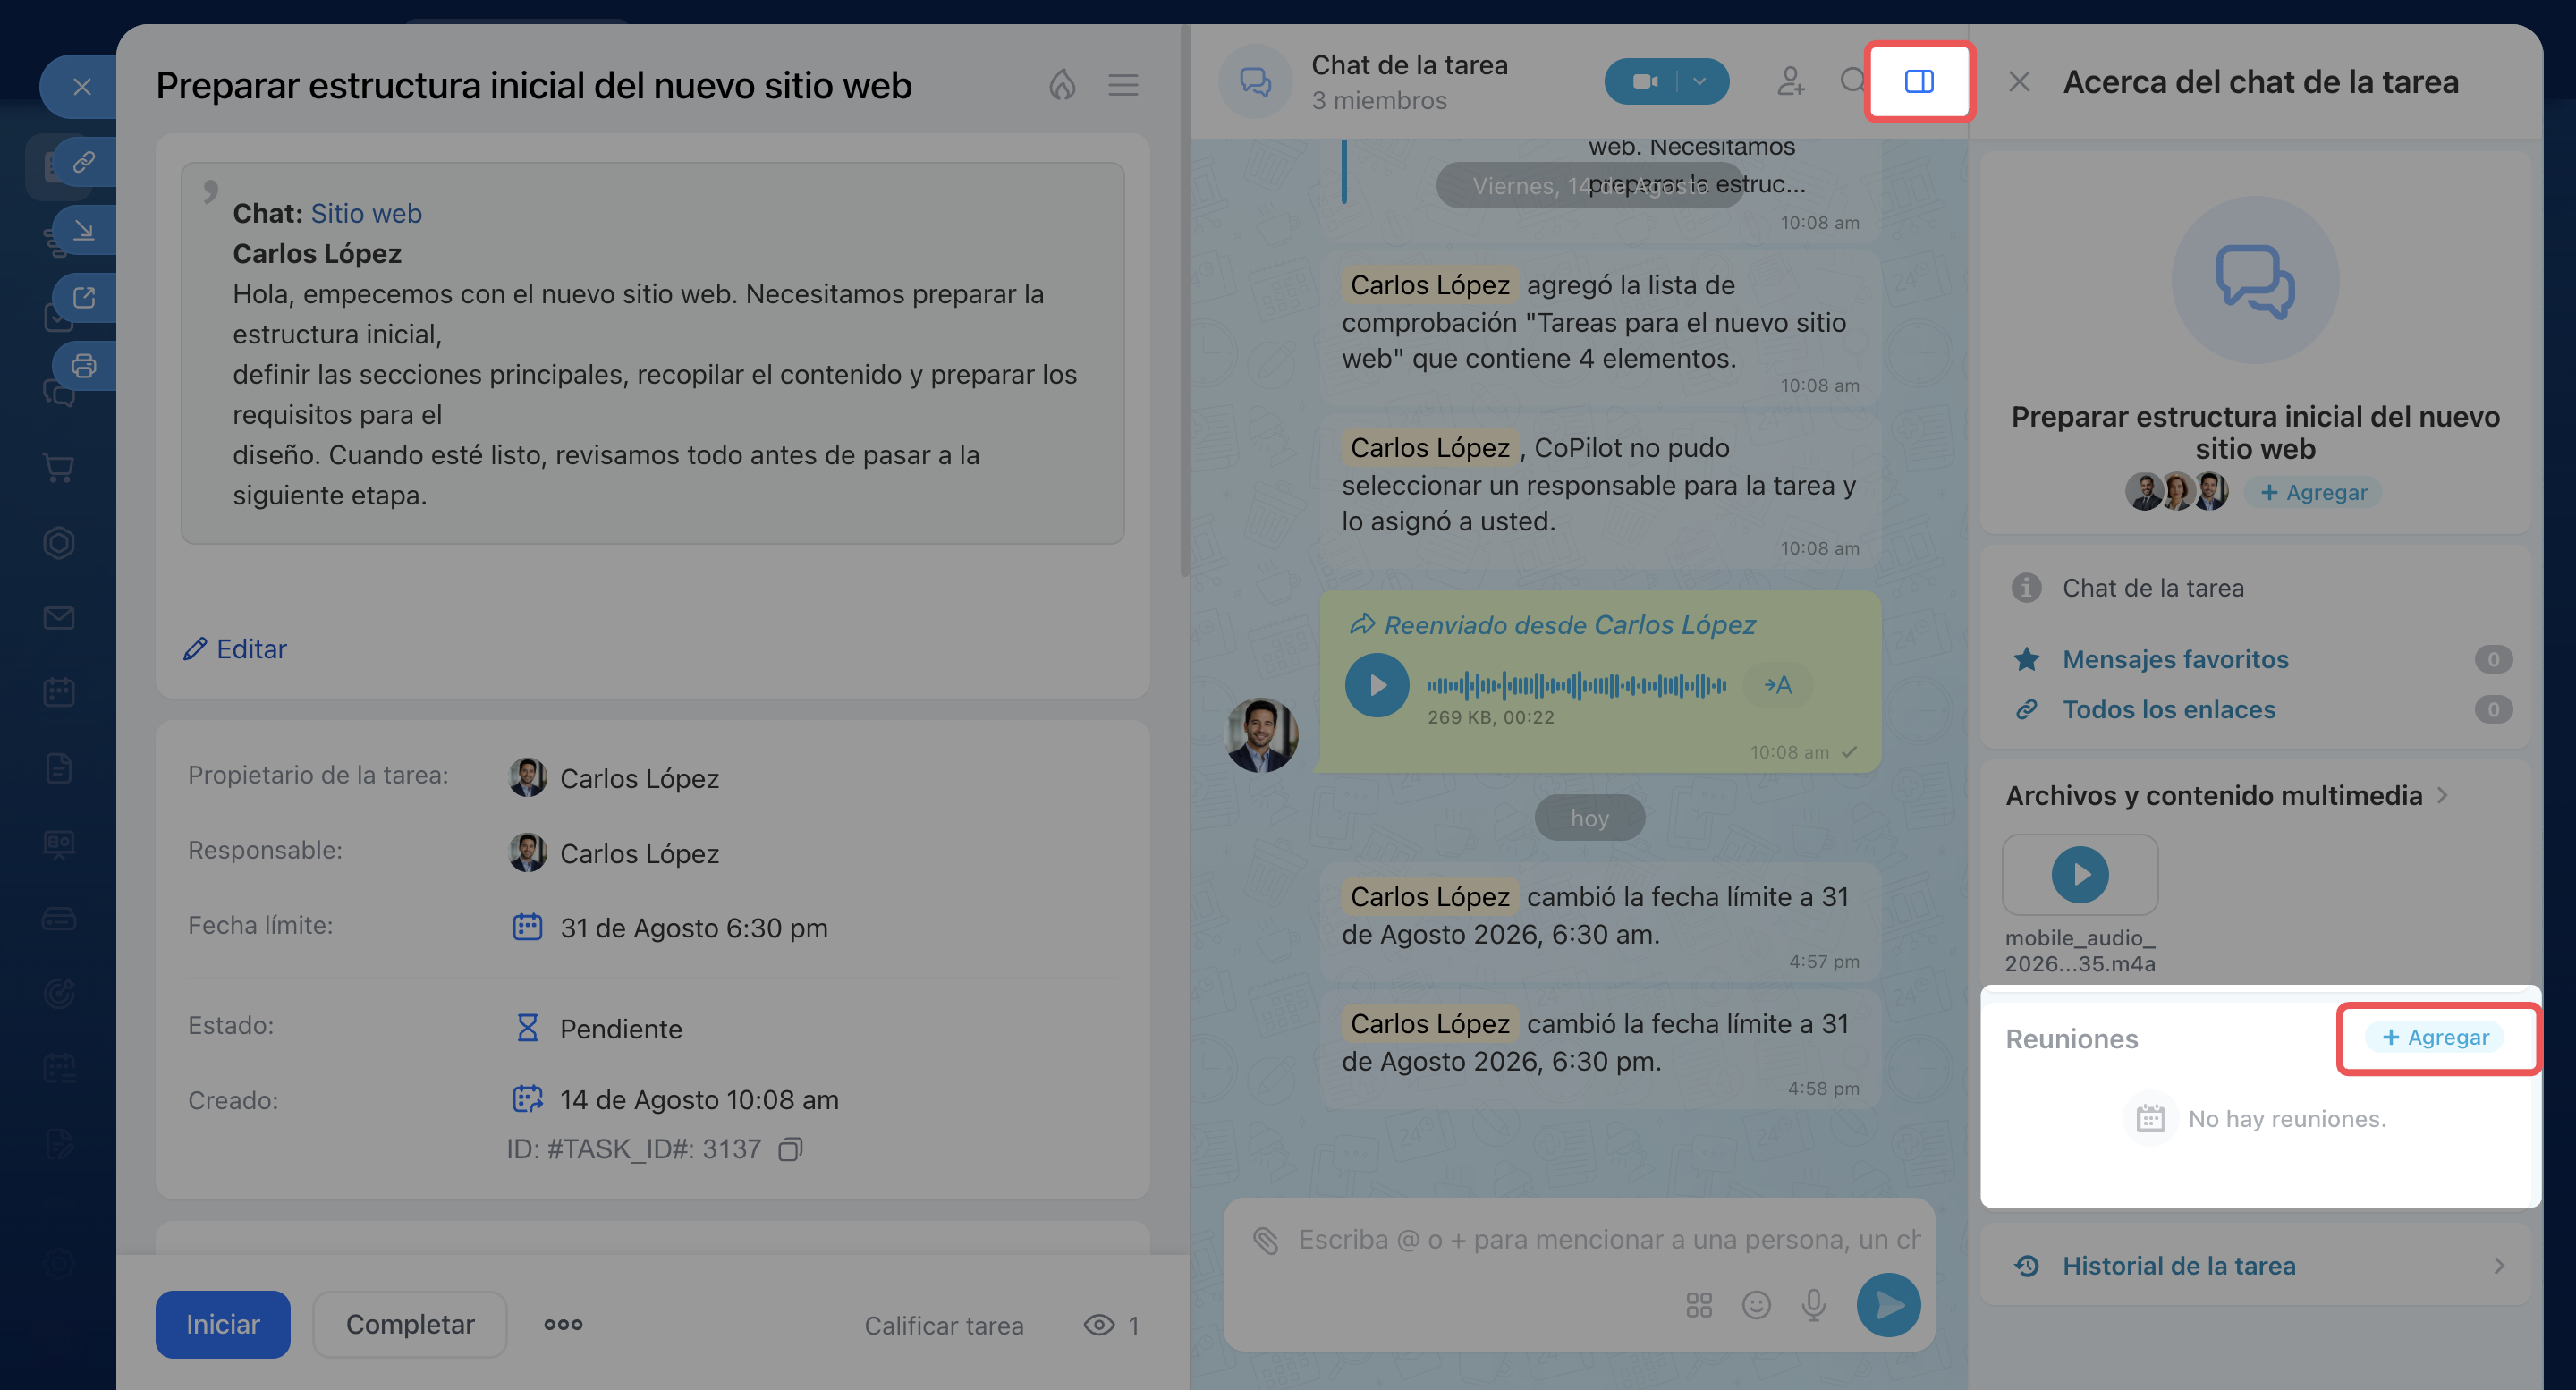Viewport: 2576px width, 1390px height.
Task: Edit the task description with Editar
Action: 235,649
